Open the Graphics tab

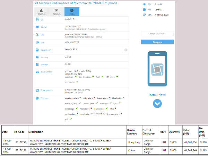tap(41, 11)
